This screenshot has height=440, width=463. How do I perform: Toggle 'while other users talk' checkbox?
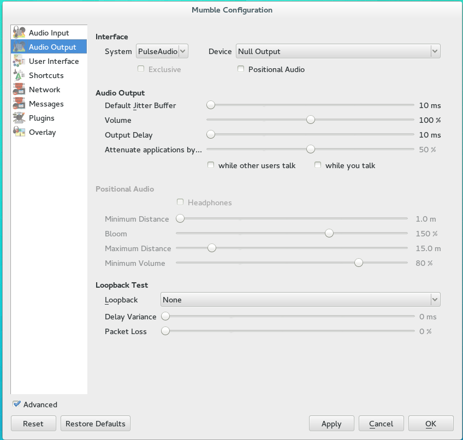[211, 165]
